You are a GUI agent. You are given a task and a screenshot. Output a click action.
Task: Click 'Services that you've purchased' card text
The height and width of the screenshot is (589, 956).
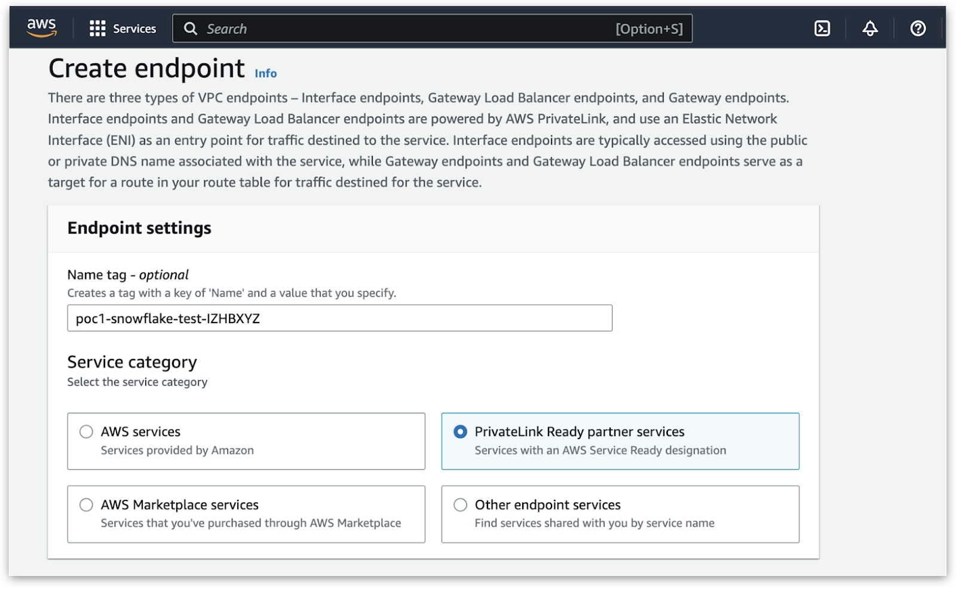(x=250, y=523)
